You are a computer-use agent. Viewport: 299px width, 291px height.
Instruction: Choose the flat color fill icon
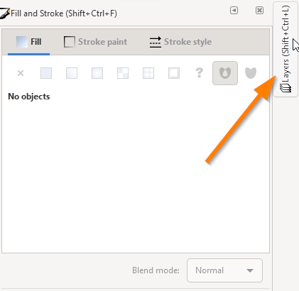(x=46, y=73)
